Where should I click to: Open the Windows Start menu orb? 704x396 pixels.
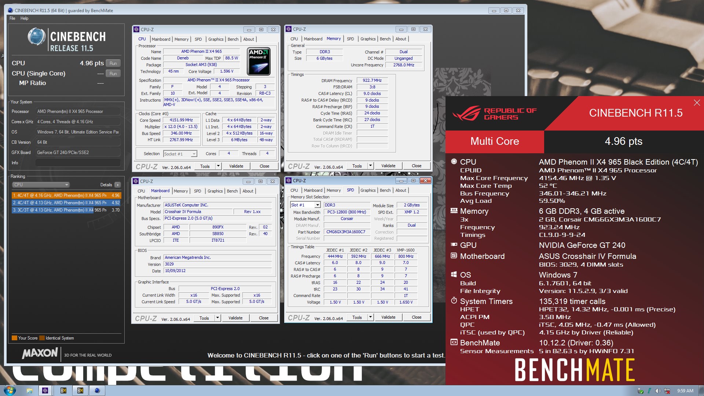[9, 390]
